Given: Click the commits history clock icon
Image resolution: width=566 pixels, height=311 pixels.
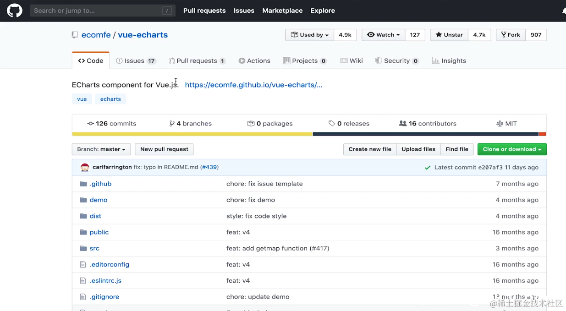Looking at the screenshot, I should (90, 124).
